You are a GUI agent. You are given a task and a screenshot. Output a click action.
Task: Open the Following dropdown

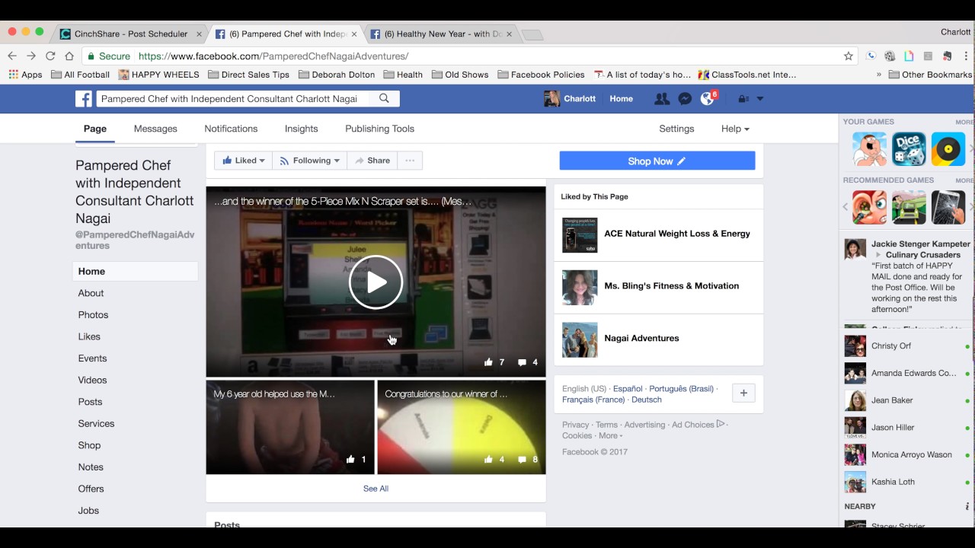309,161
